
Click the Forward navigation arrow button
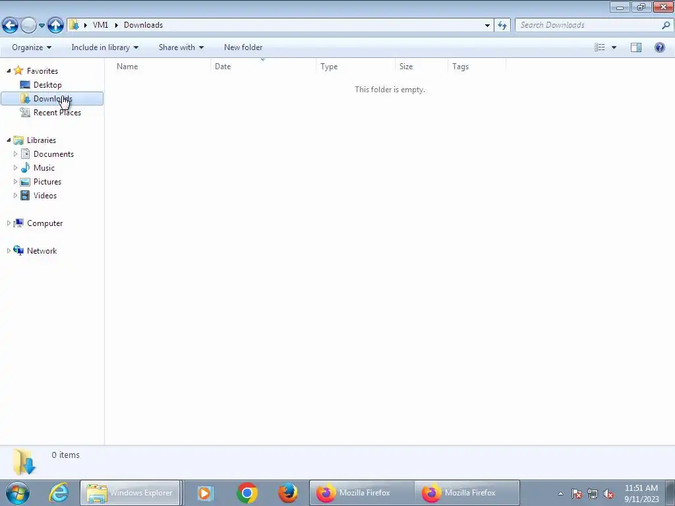pyautogui.click(x=28, y=26)
